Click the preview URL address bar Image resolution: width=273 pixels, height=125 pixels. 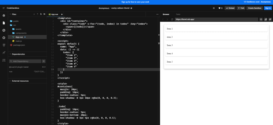[x=217, y=19]
